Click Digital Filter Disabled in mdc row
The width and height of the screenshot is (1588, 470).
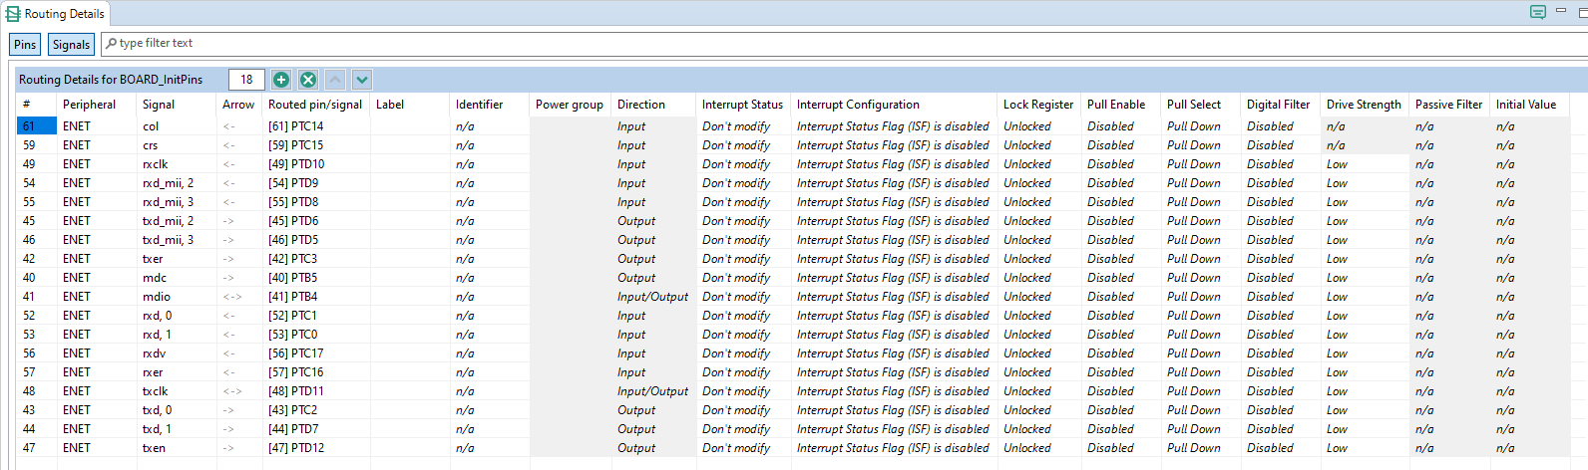[x=1281, y=278]
